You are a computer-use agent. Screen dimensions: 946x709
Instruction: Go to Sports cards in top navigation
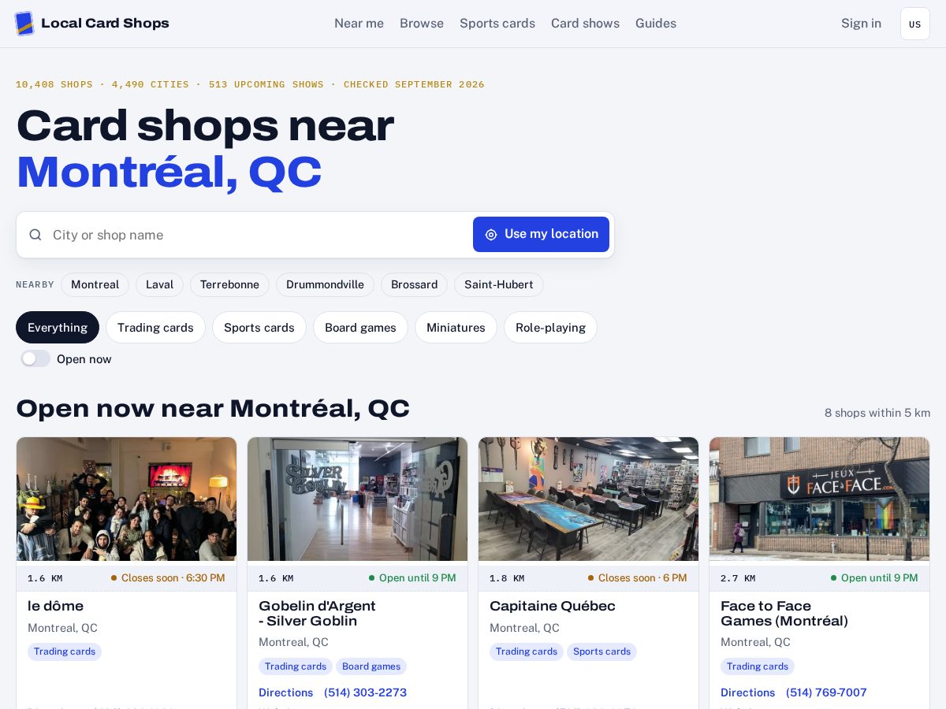(x=497, y=24)
